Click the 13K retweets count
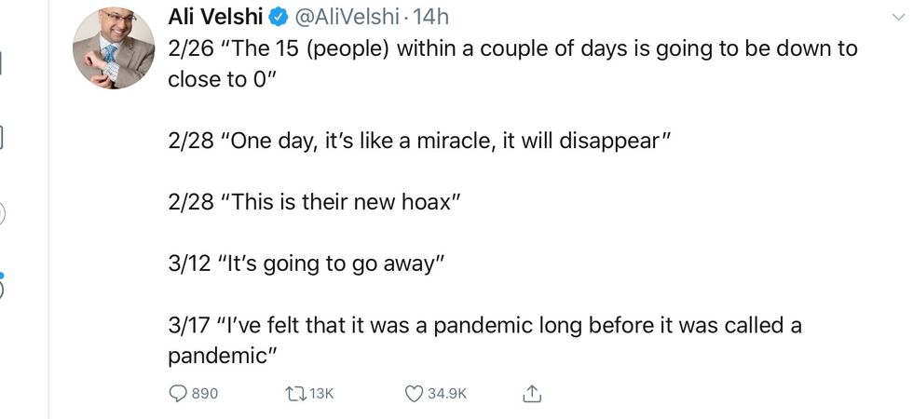 [x=320, y=394]
